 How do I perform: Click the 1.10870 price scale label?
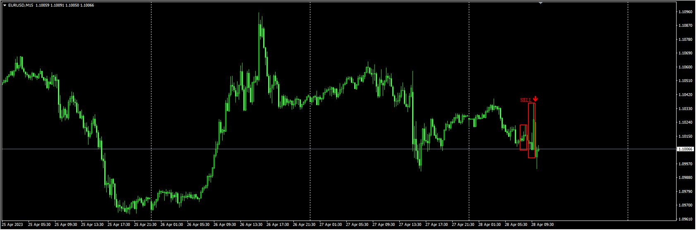pyautogui.click(x=686, y=26)
